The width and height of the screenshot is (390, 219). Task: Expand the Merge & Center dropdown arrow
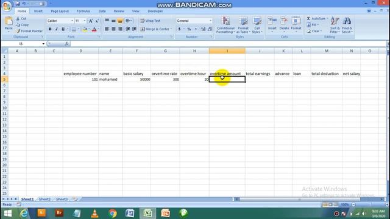pos(171,29)
